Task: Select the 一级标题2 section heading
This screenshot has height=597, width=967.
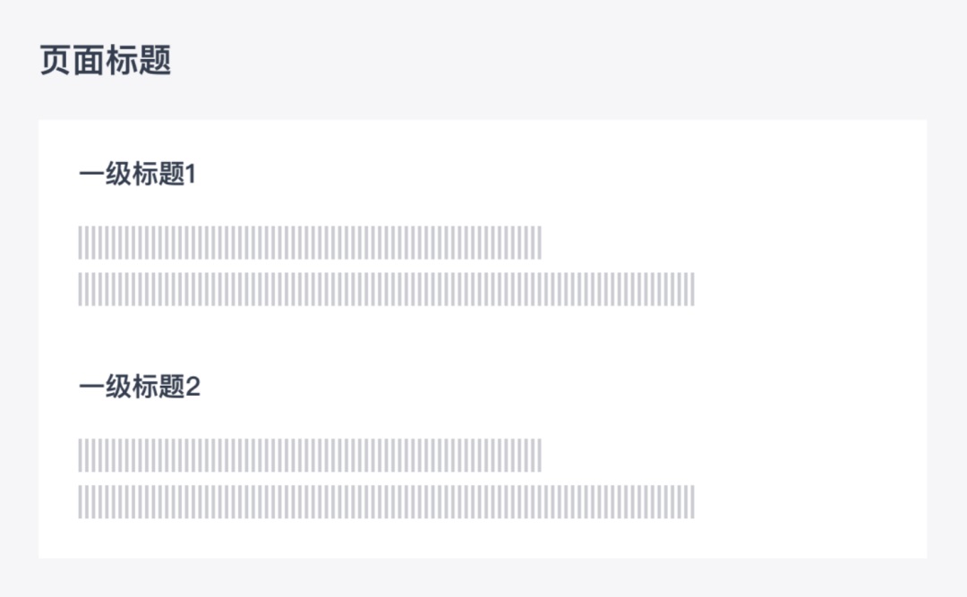Action: pyautogui.click(x=140, y=387)
